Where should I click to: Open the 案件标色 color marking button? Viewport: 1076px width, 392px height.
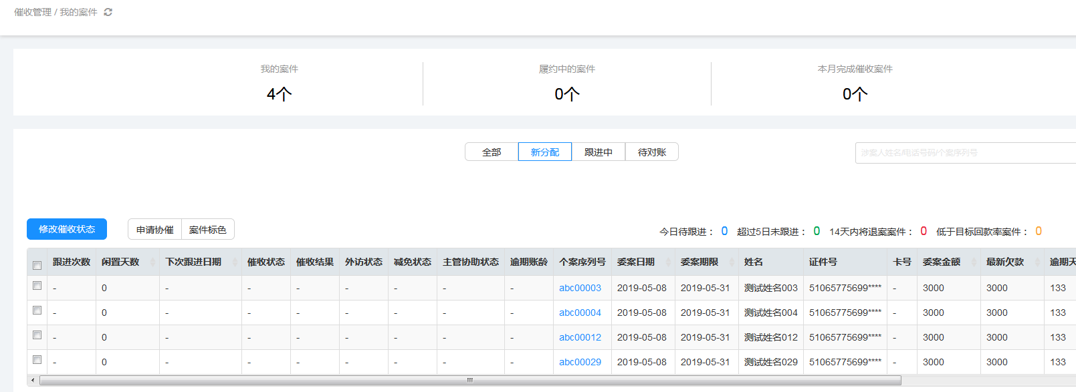tap(207, 230)
